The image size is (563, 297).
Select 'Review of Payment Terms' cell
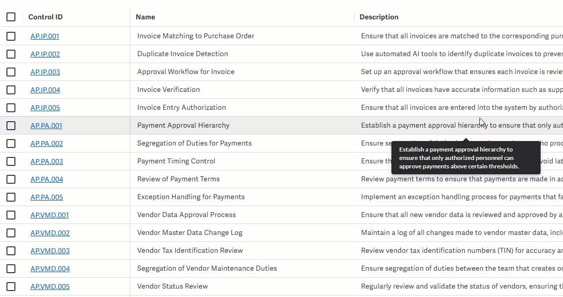(179, 179)
